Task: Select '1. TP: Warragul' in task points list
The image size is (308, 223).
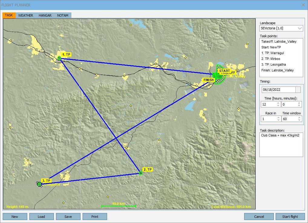Action: coord(273,53)
